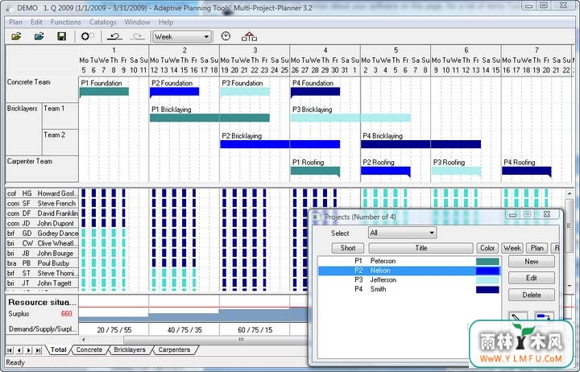Click the redo arrow toolbar icon
Screen dimensions: 580x372
[137, 36]
